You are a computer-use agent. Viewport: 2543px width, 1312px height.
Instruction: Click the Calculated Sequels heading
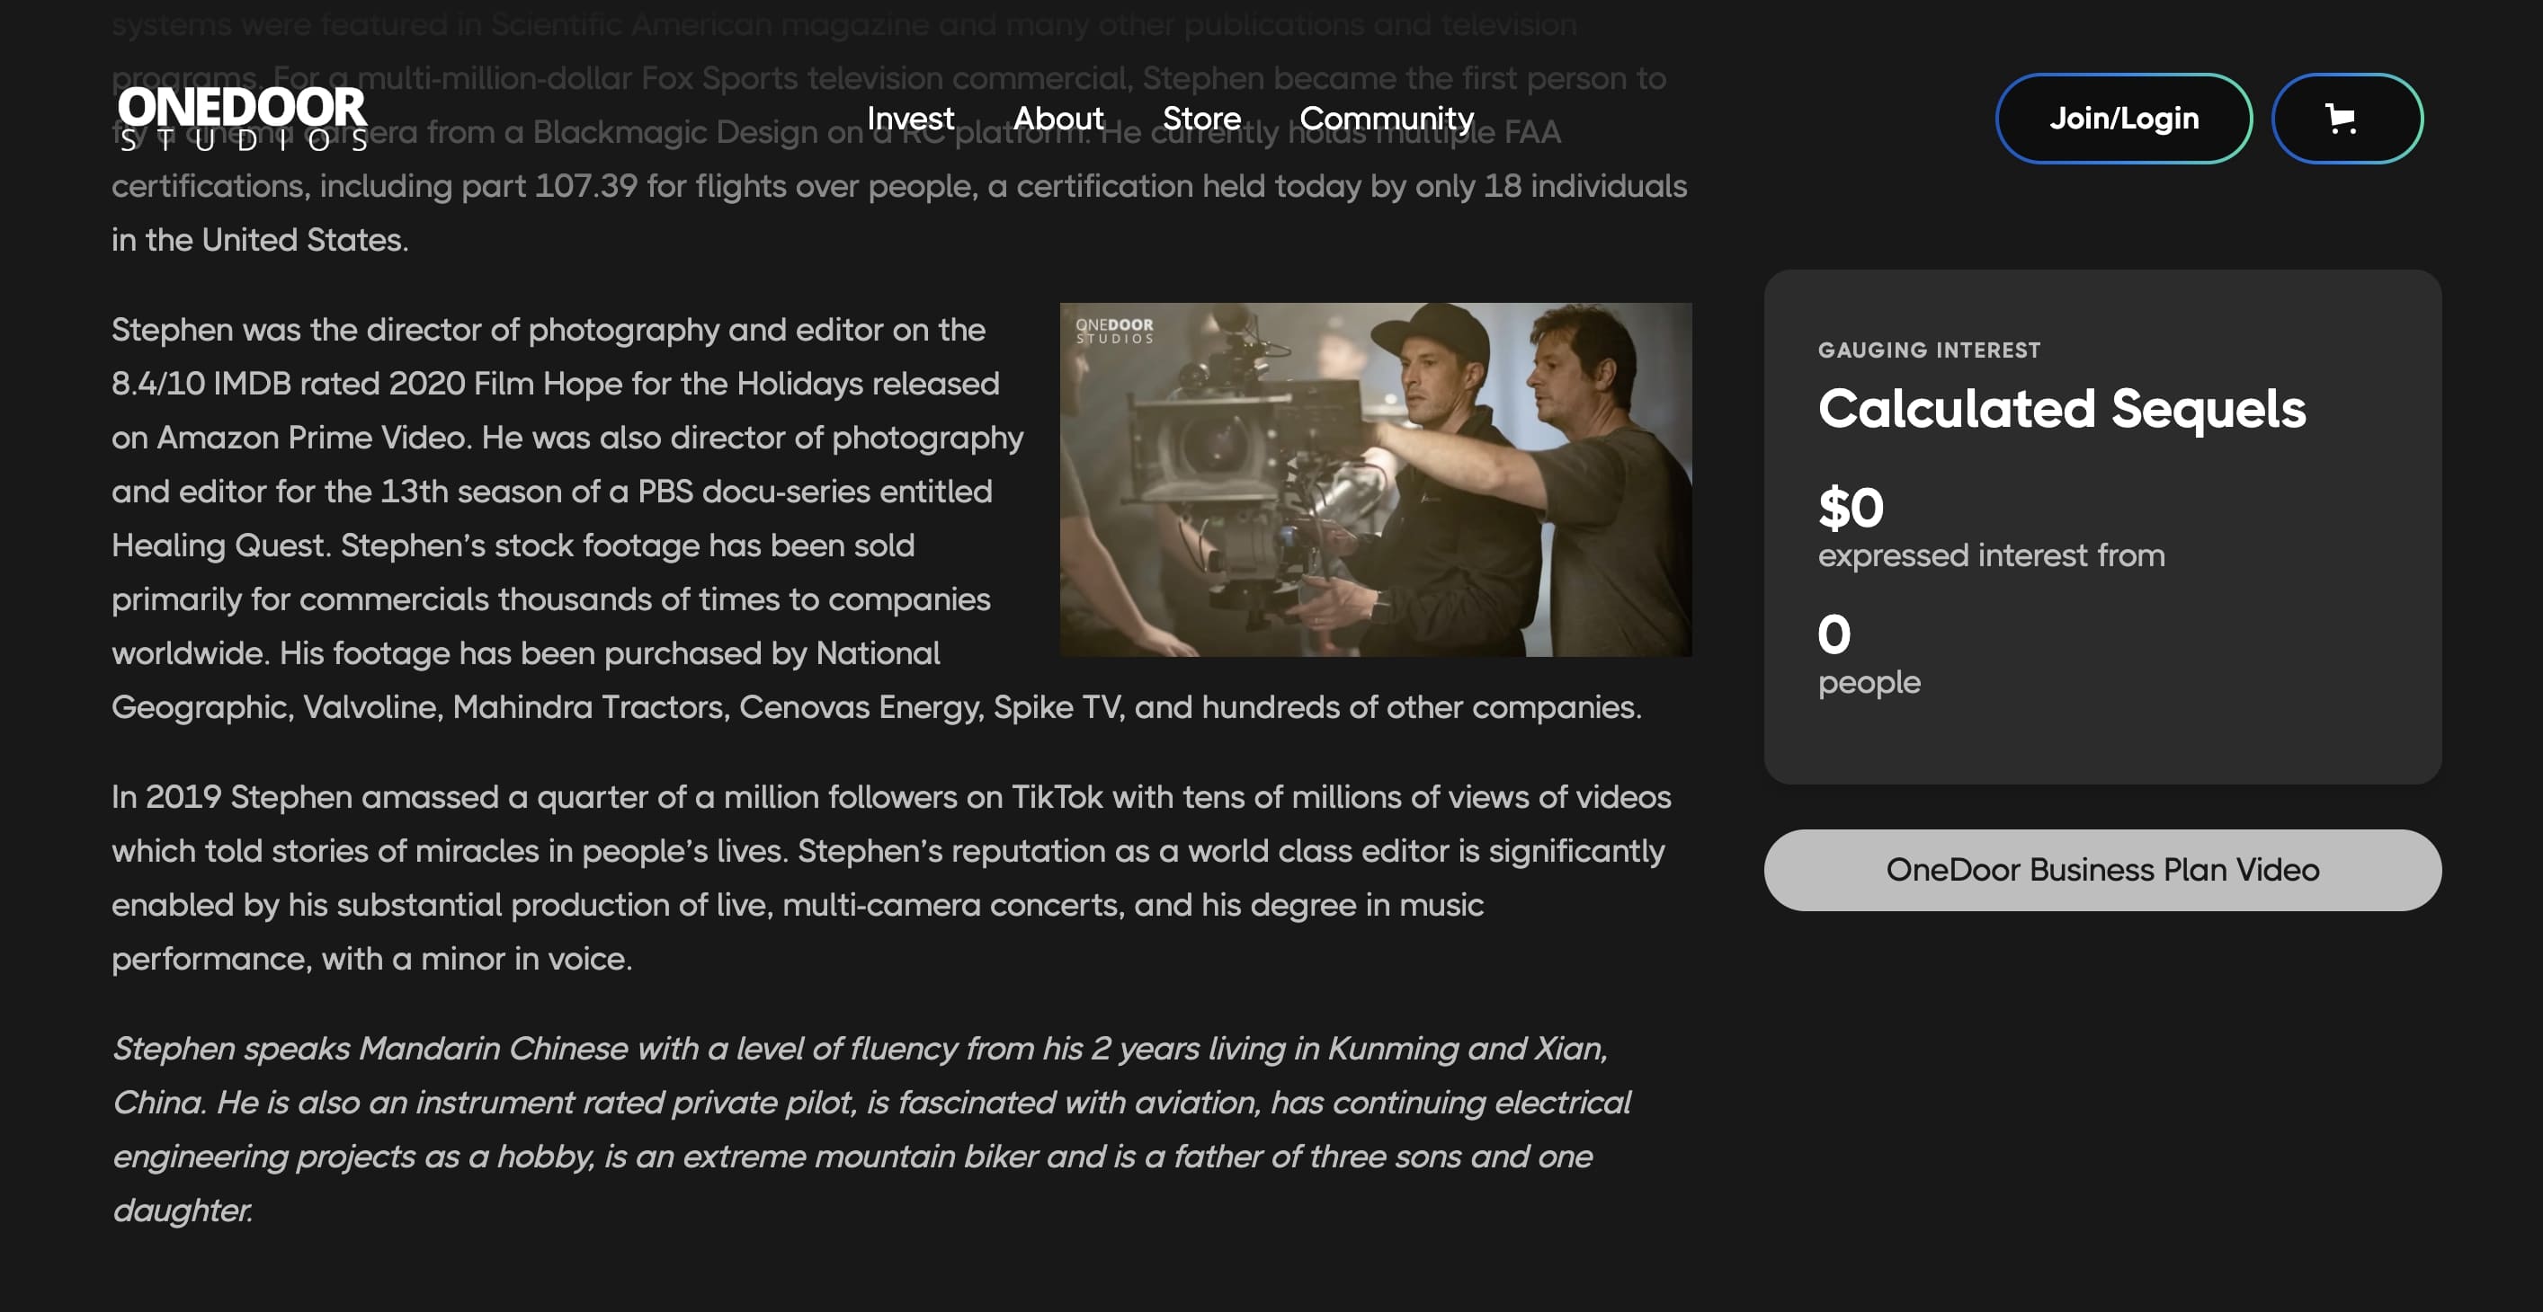2061,408
